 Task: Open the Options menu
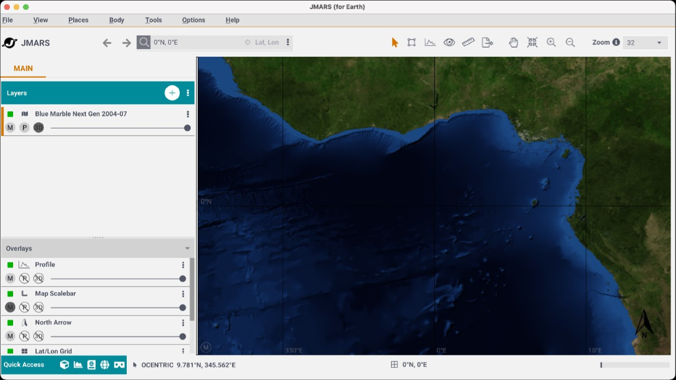click(x=193, y=20)
